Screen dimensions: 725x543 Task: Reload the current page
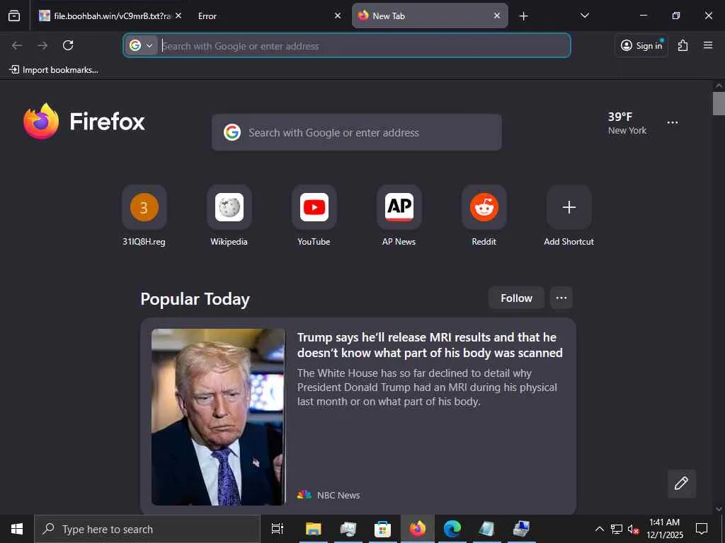(68, 45)
